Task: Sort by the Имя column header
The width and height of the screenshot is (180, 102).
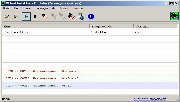Action: 46,26
